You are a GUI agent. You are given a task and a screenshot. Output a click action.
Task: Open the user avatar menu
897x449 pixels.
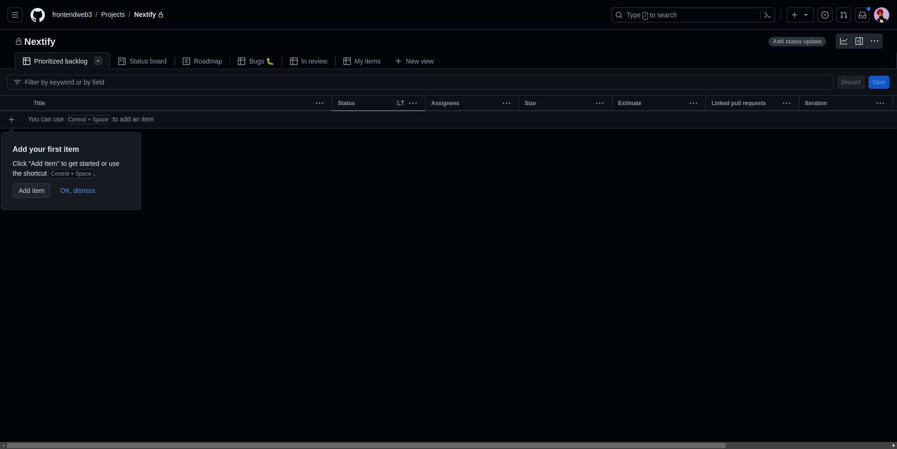coord(881,15)
